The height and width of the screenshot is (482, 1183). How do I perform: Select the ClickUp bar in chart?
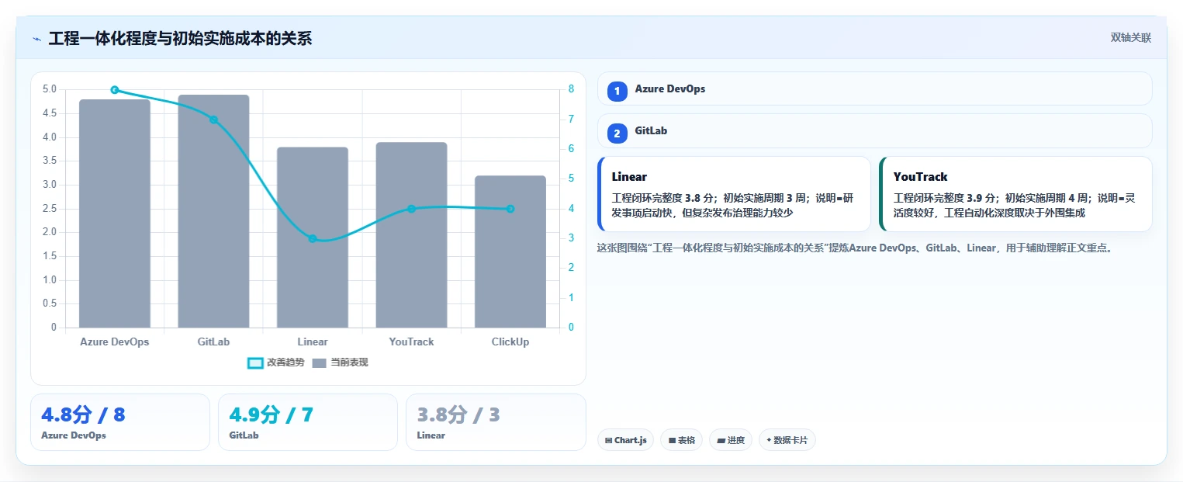510,251
